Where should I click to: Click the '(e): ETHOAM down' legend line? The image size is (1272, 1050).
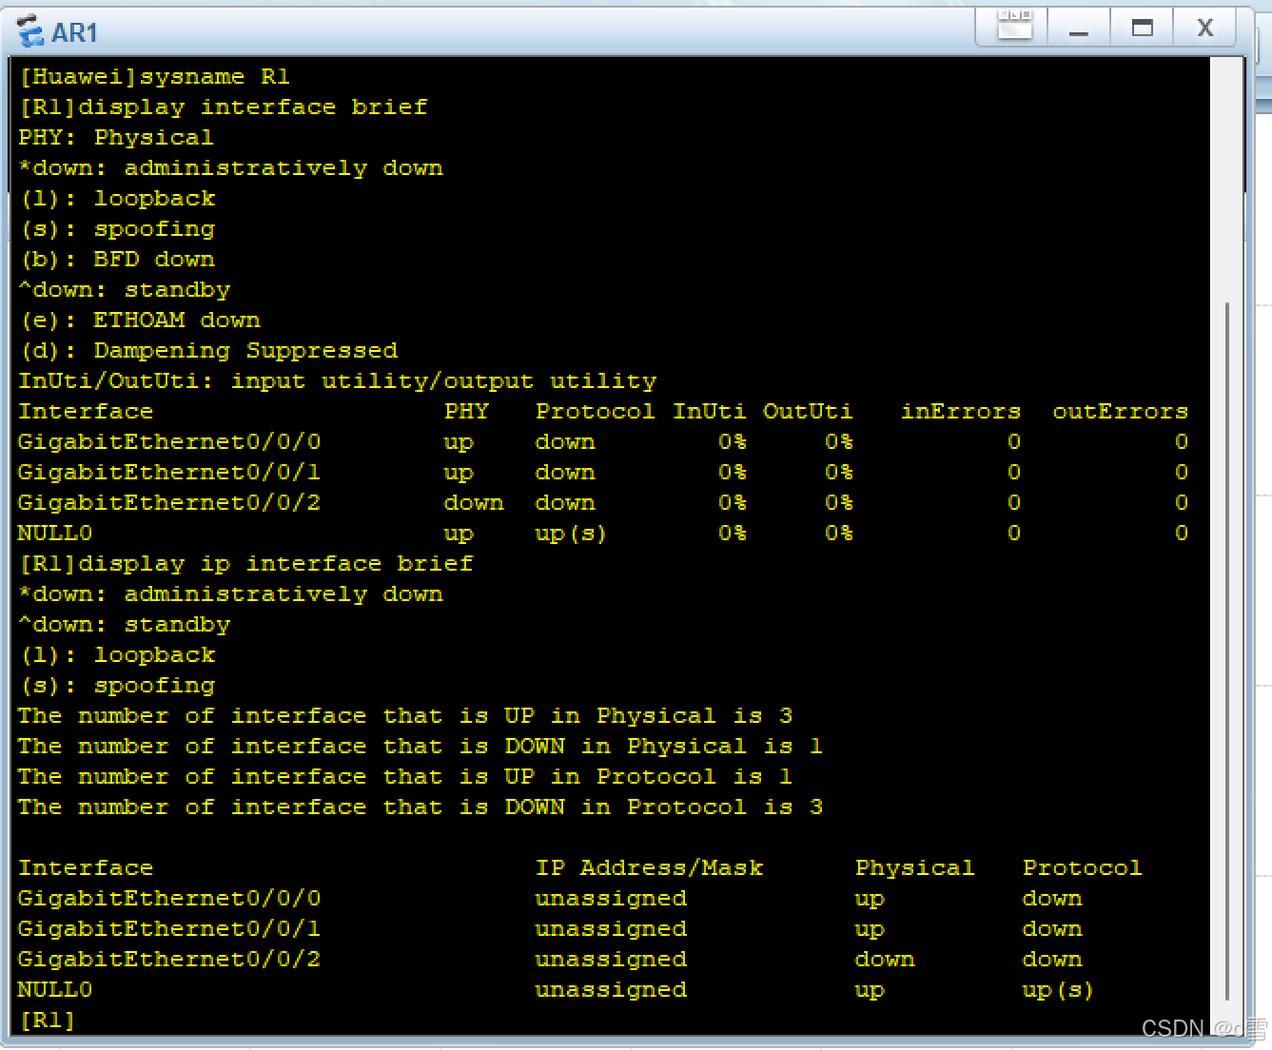pyautogui.click(x=140, y=321)
